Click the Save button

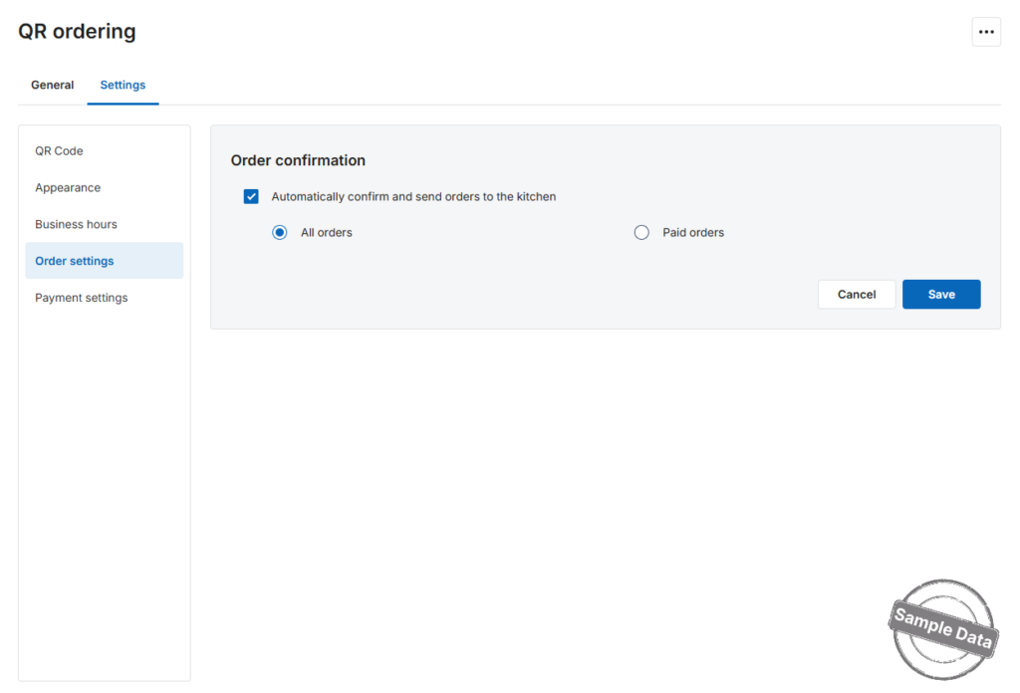point(940,295)
